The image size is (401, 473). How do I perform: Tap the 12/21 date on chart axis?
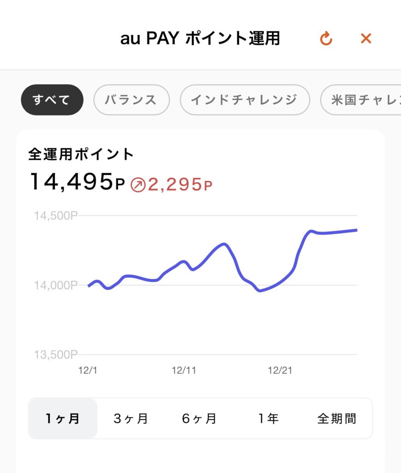click(280, 370)
